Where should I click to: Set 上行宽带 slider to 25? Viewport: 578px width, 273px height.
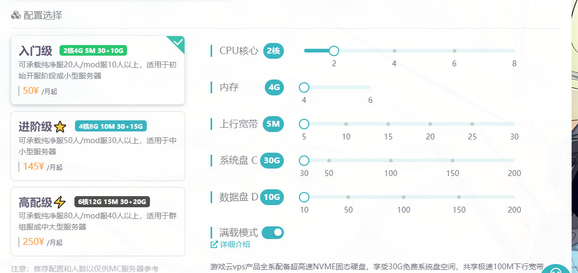click(472, 124)
